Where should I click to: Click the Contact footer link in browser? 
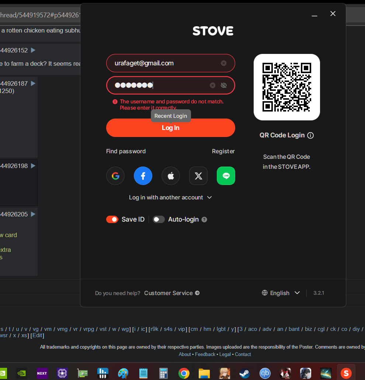pos(243,354)
